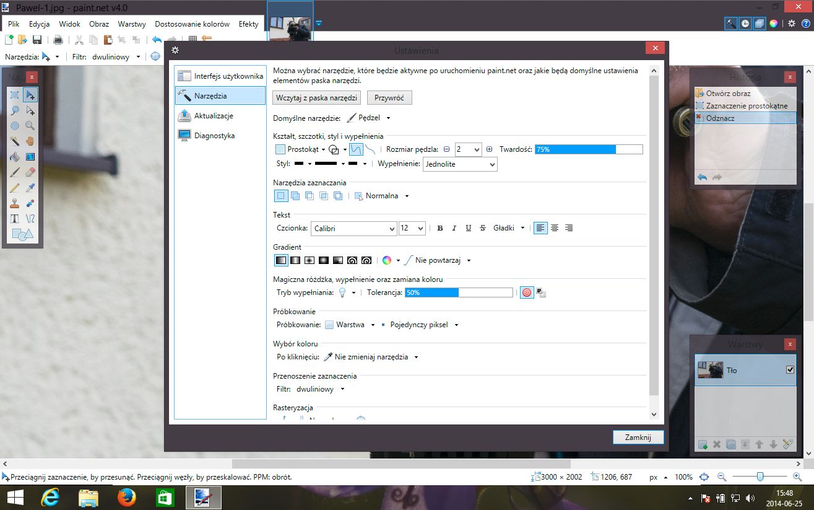Screen dimensions: 814x510
Task: Open the Edycja menu
Action: coord(39,24)
